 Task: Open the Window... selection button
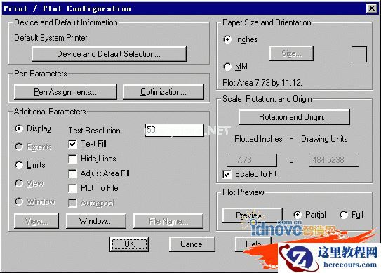[96, 221]
